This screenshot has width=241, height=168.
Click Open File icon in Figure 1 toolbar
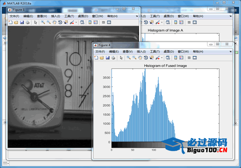(16, 23)
